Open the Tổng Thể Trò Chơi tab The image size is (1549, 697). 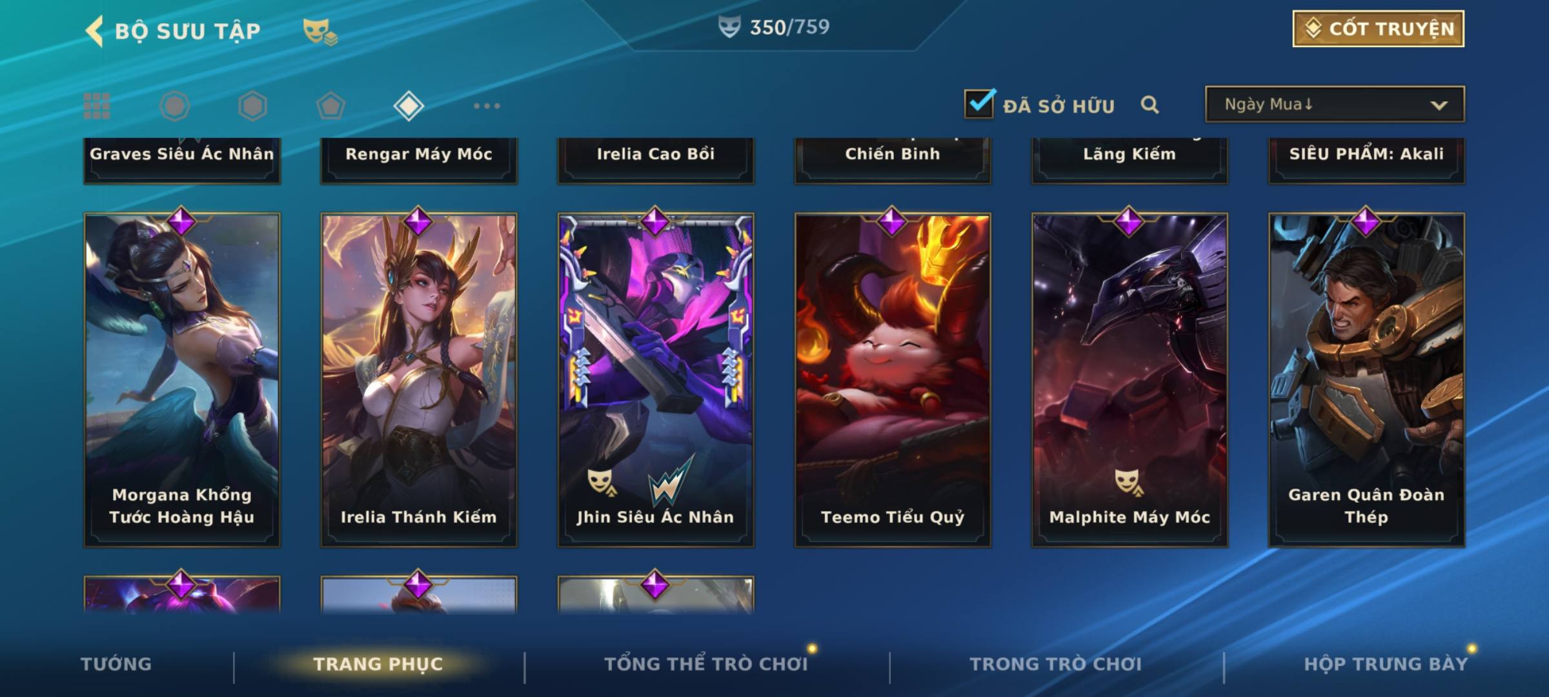706,664
